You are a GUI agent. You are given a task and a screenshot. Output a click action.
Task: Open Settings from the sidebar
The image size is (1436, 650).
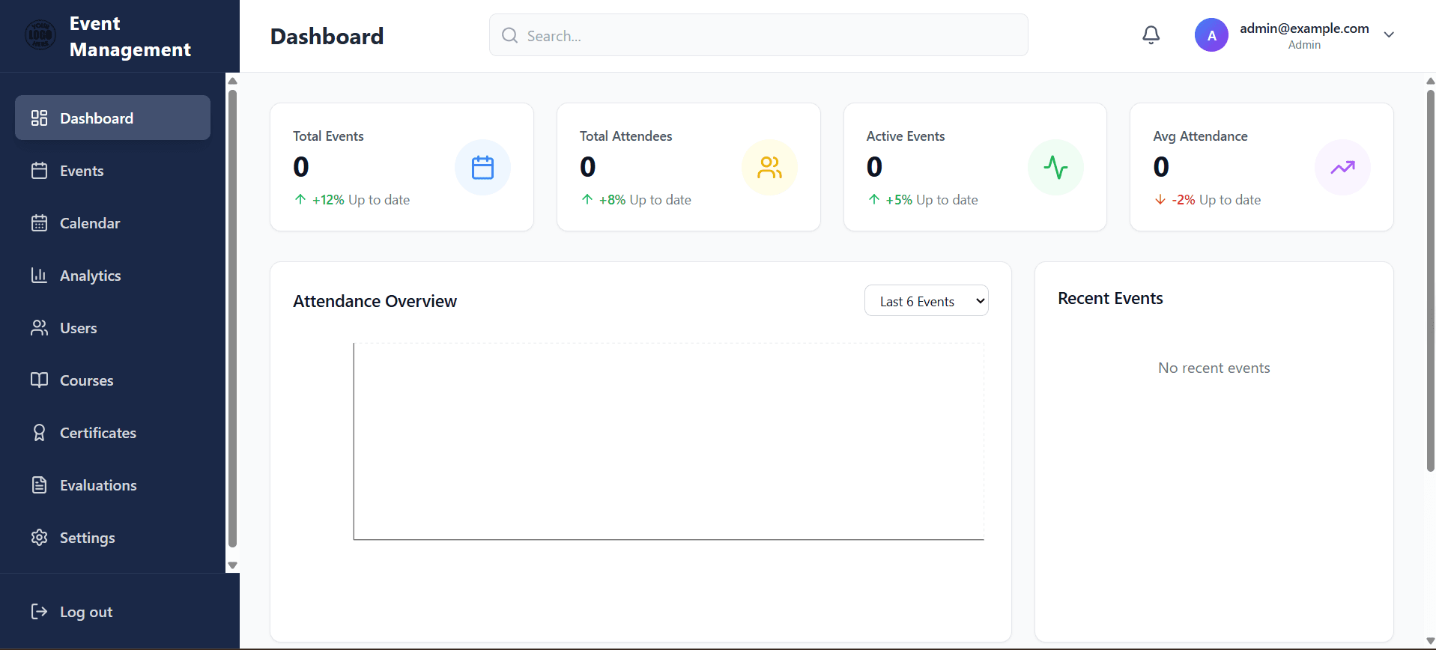point(87,538)
